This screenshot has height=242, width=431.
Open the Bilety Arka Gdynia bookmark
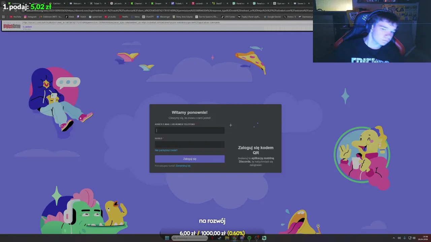click(x=183, y=17)
